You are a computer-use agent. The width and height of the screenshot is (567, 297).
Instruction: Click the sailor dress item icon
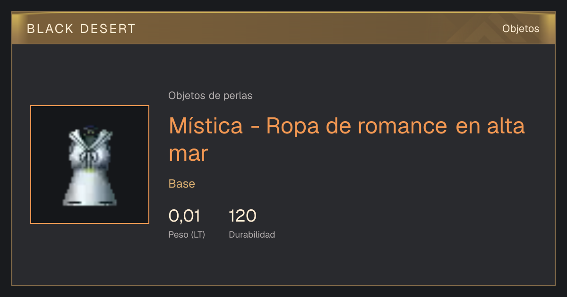[x=90, y=165]
